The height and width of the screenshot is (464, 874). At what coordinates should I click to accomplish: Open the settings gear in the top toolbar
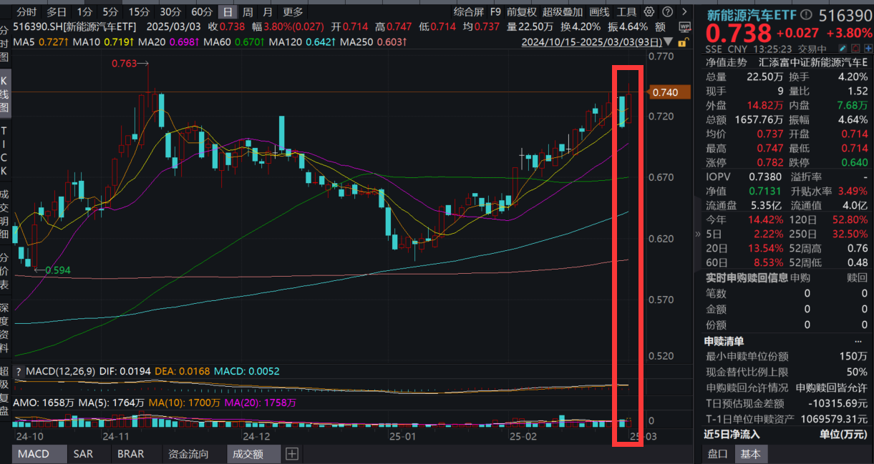pyautogui.click(x=649, y=11)
